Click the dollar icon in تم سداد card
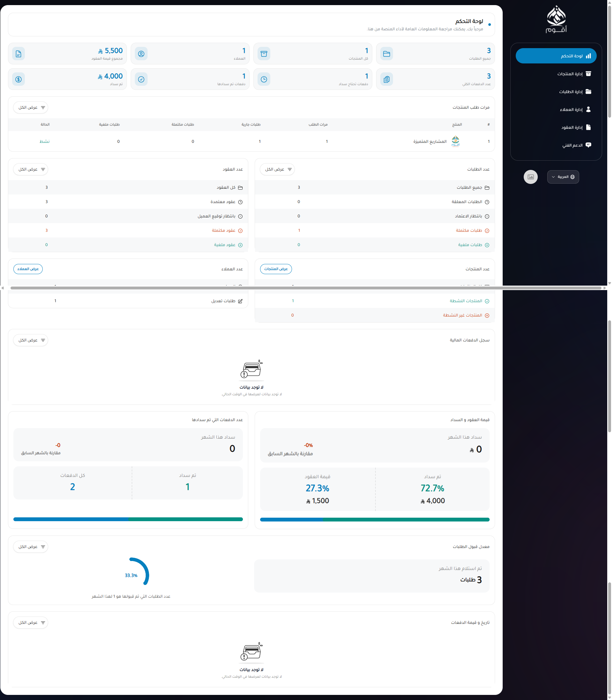Viewport: 612px width, 700px height. 18,79
